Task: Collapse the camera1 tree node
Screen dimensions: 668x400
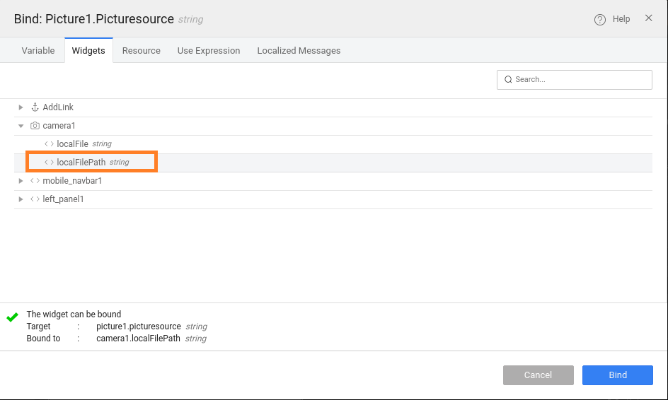Action: (x=21, y=126)
